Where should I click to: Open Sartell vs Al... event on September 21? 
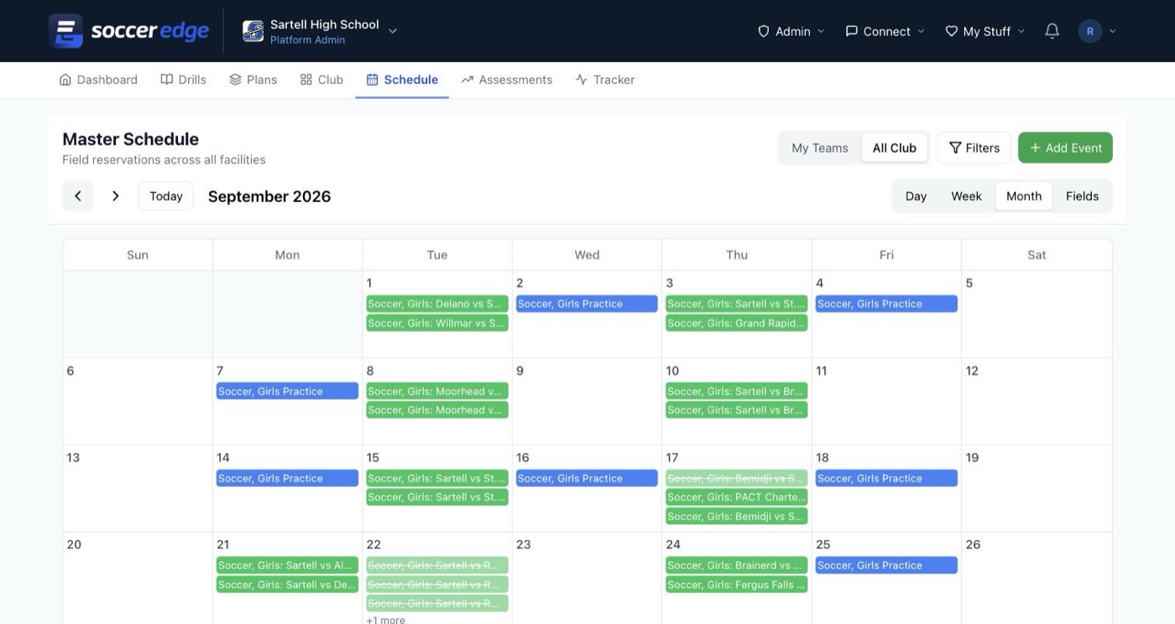click(287, 565)
